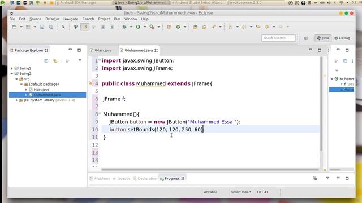Select the Progress tab
Viewport: 362px width, 203px height.
[172, 179]
